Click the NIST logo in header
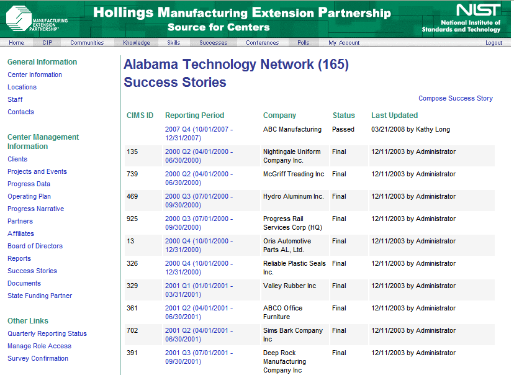 461,19
